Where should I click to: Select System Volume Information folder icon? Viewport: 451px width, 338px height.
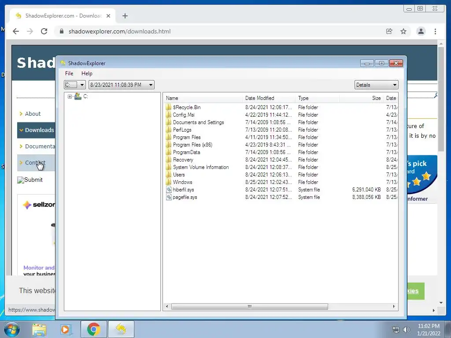169,167
